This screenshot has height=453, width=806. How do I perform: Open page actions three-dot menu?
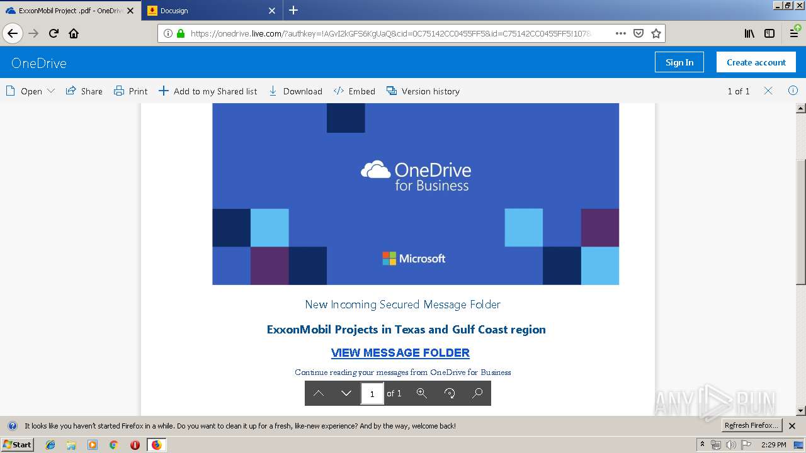(x=620, y=33)
